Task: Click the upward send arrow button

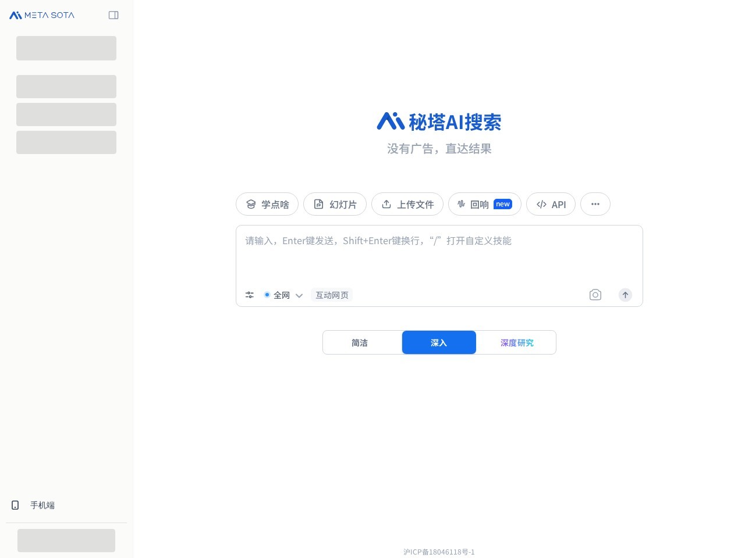Action: (625, 295)
